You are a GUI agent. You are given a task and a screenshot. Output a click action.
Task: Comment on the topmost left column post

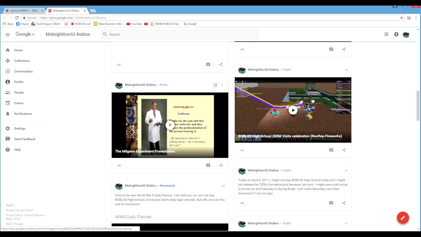coord(208,65)
